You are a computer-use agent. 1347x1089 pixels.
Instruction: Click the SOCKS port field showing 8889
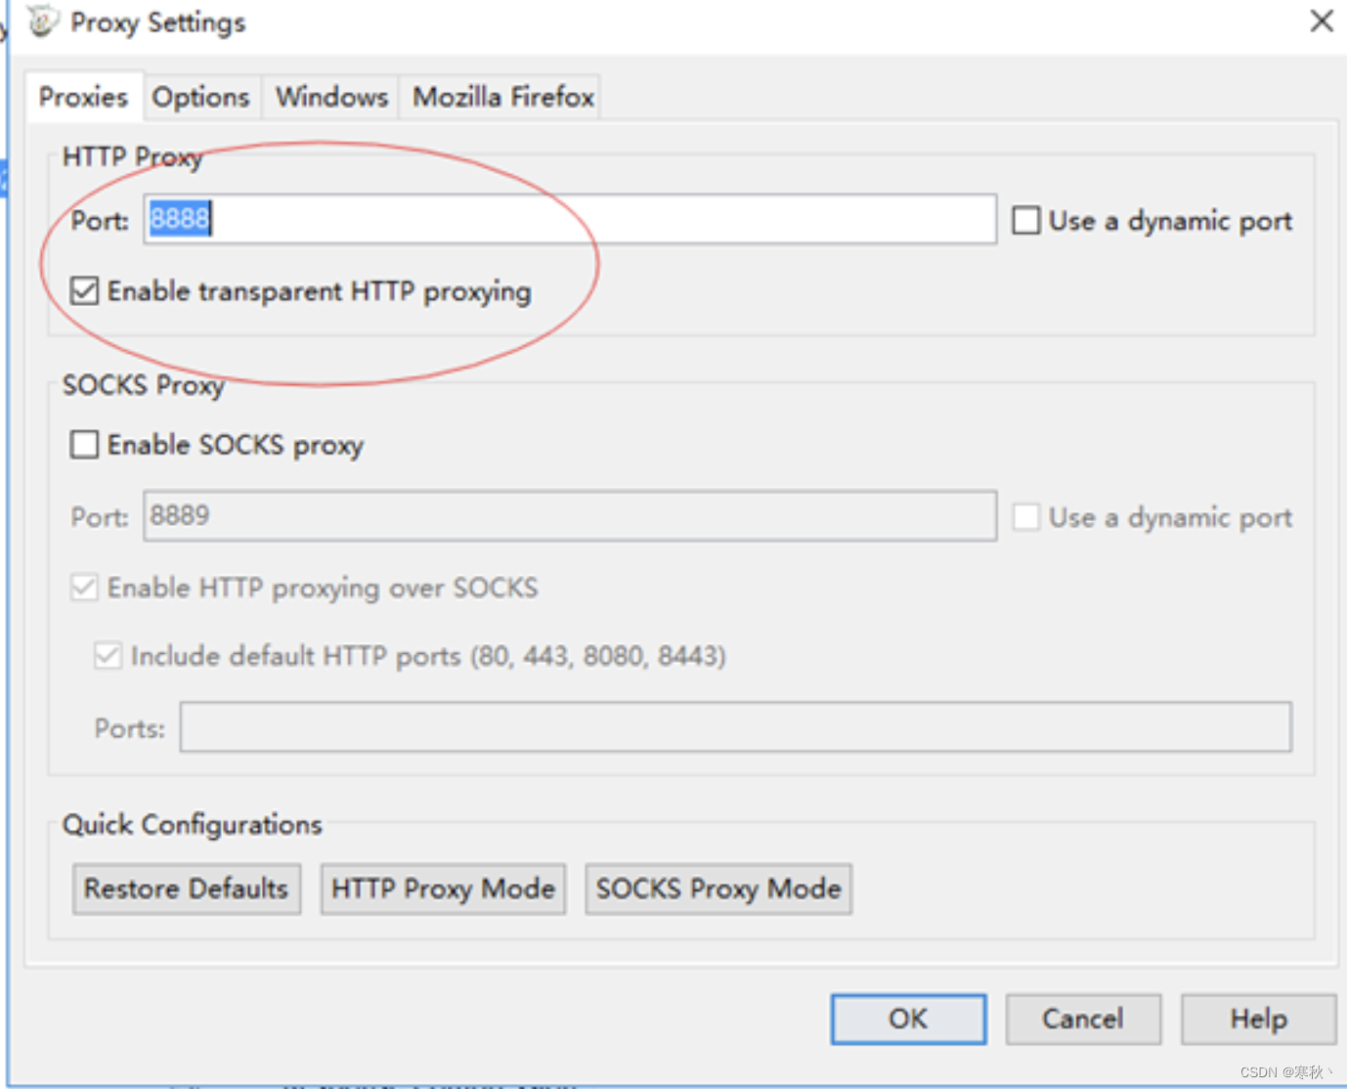(x=570, y=515)
